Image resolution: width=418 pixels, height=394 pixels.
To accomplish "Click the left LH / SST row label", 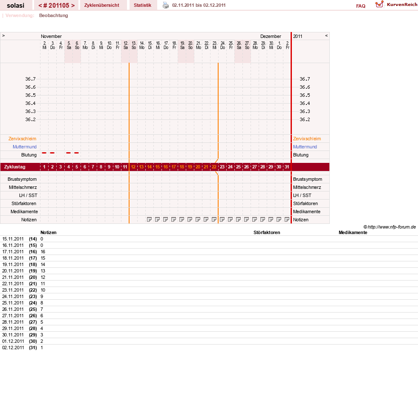I will coord(28,196).
